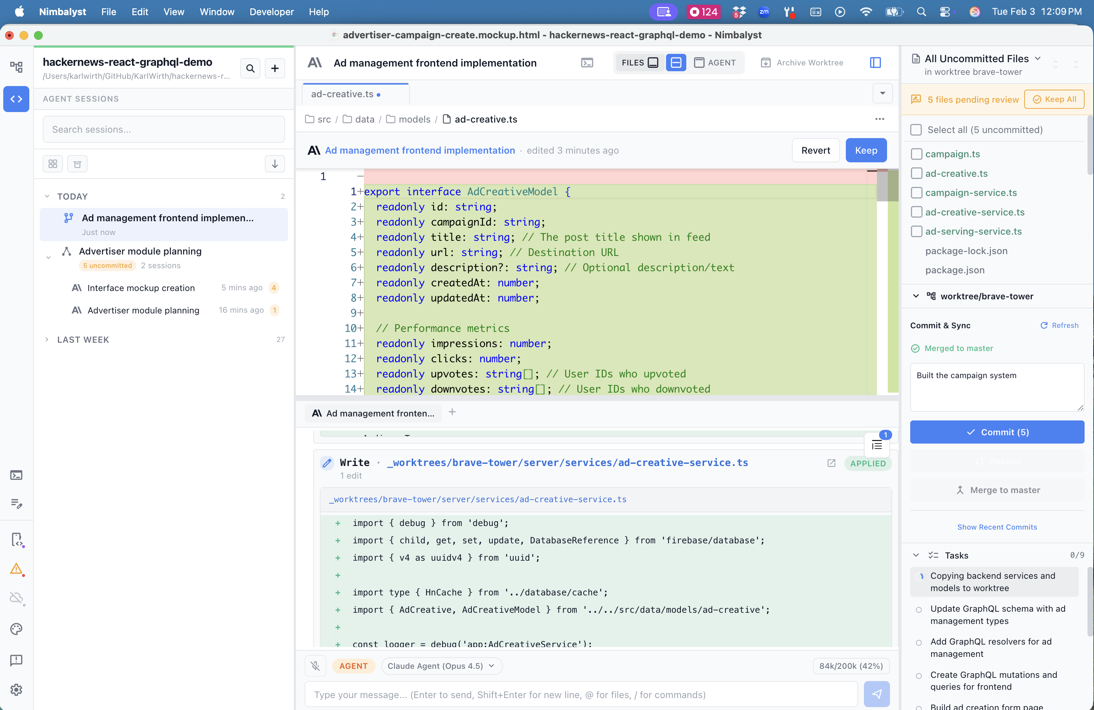
Task: Click the search sessions magnifier button
Action: point(250,68)
